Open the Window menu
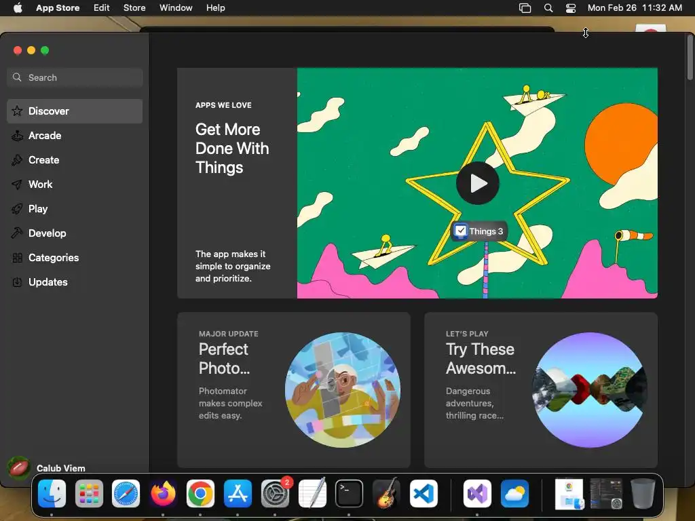The image size is (695, 521). (176, 7)
